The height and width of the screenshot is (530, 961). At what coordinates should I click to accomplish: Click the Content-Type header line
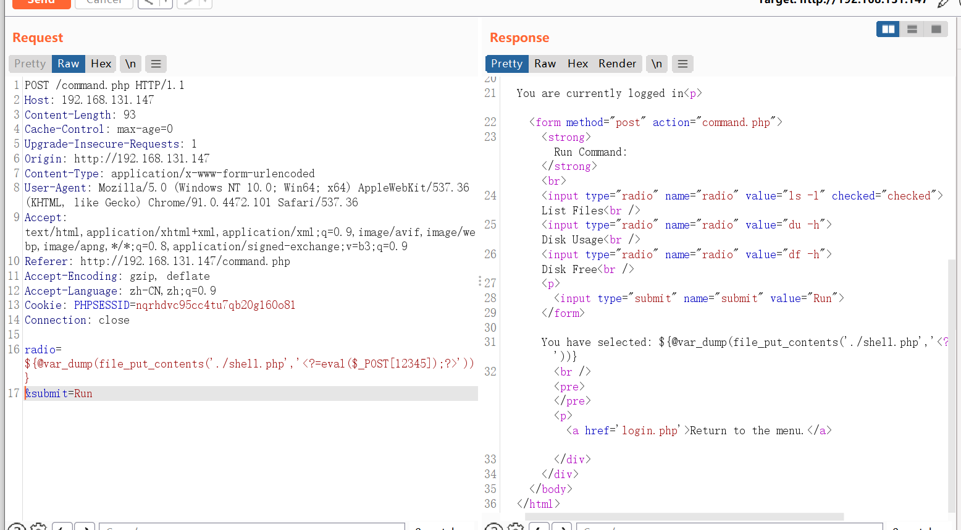[x=169, y=174]
